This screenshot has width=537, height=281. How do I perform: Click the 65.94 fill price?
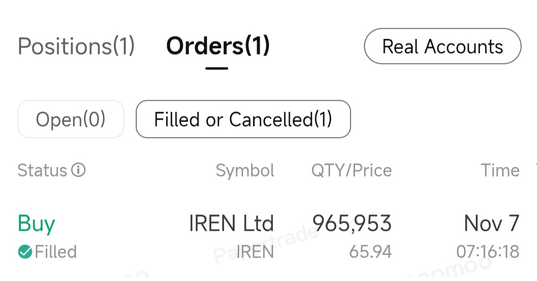coord(370,252)
